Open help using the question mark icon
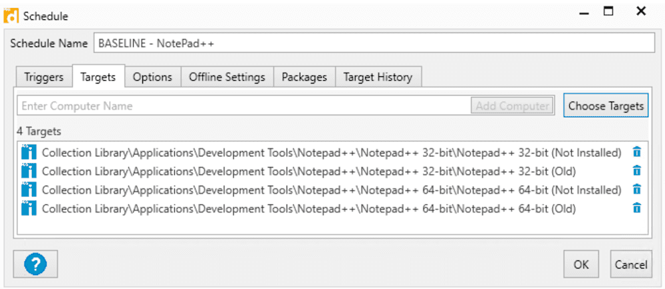 (35, 264)
